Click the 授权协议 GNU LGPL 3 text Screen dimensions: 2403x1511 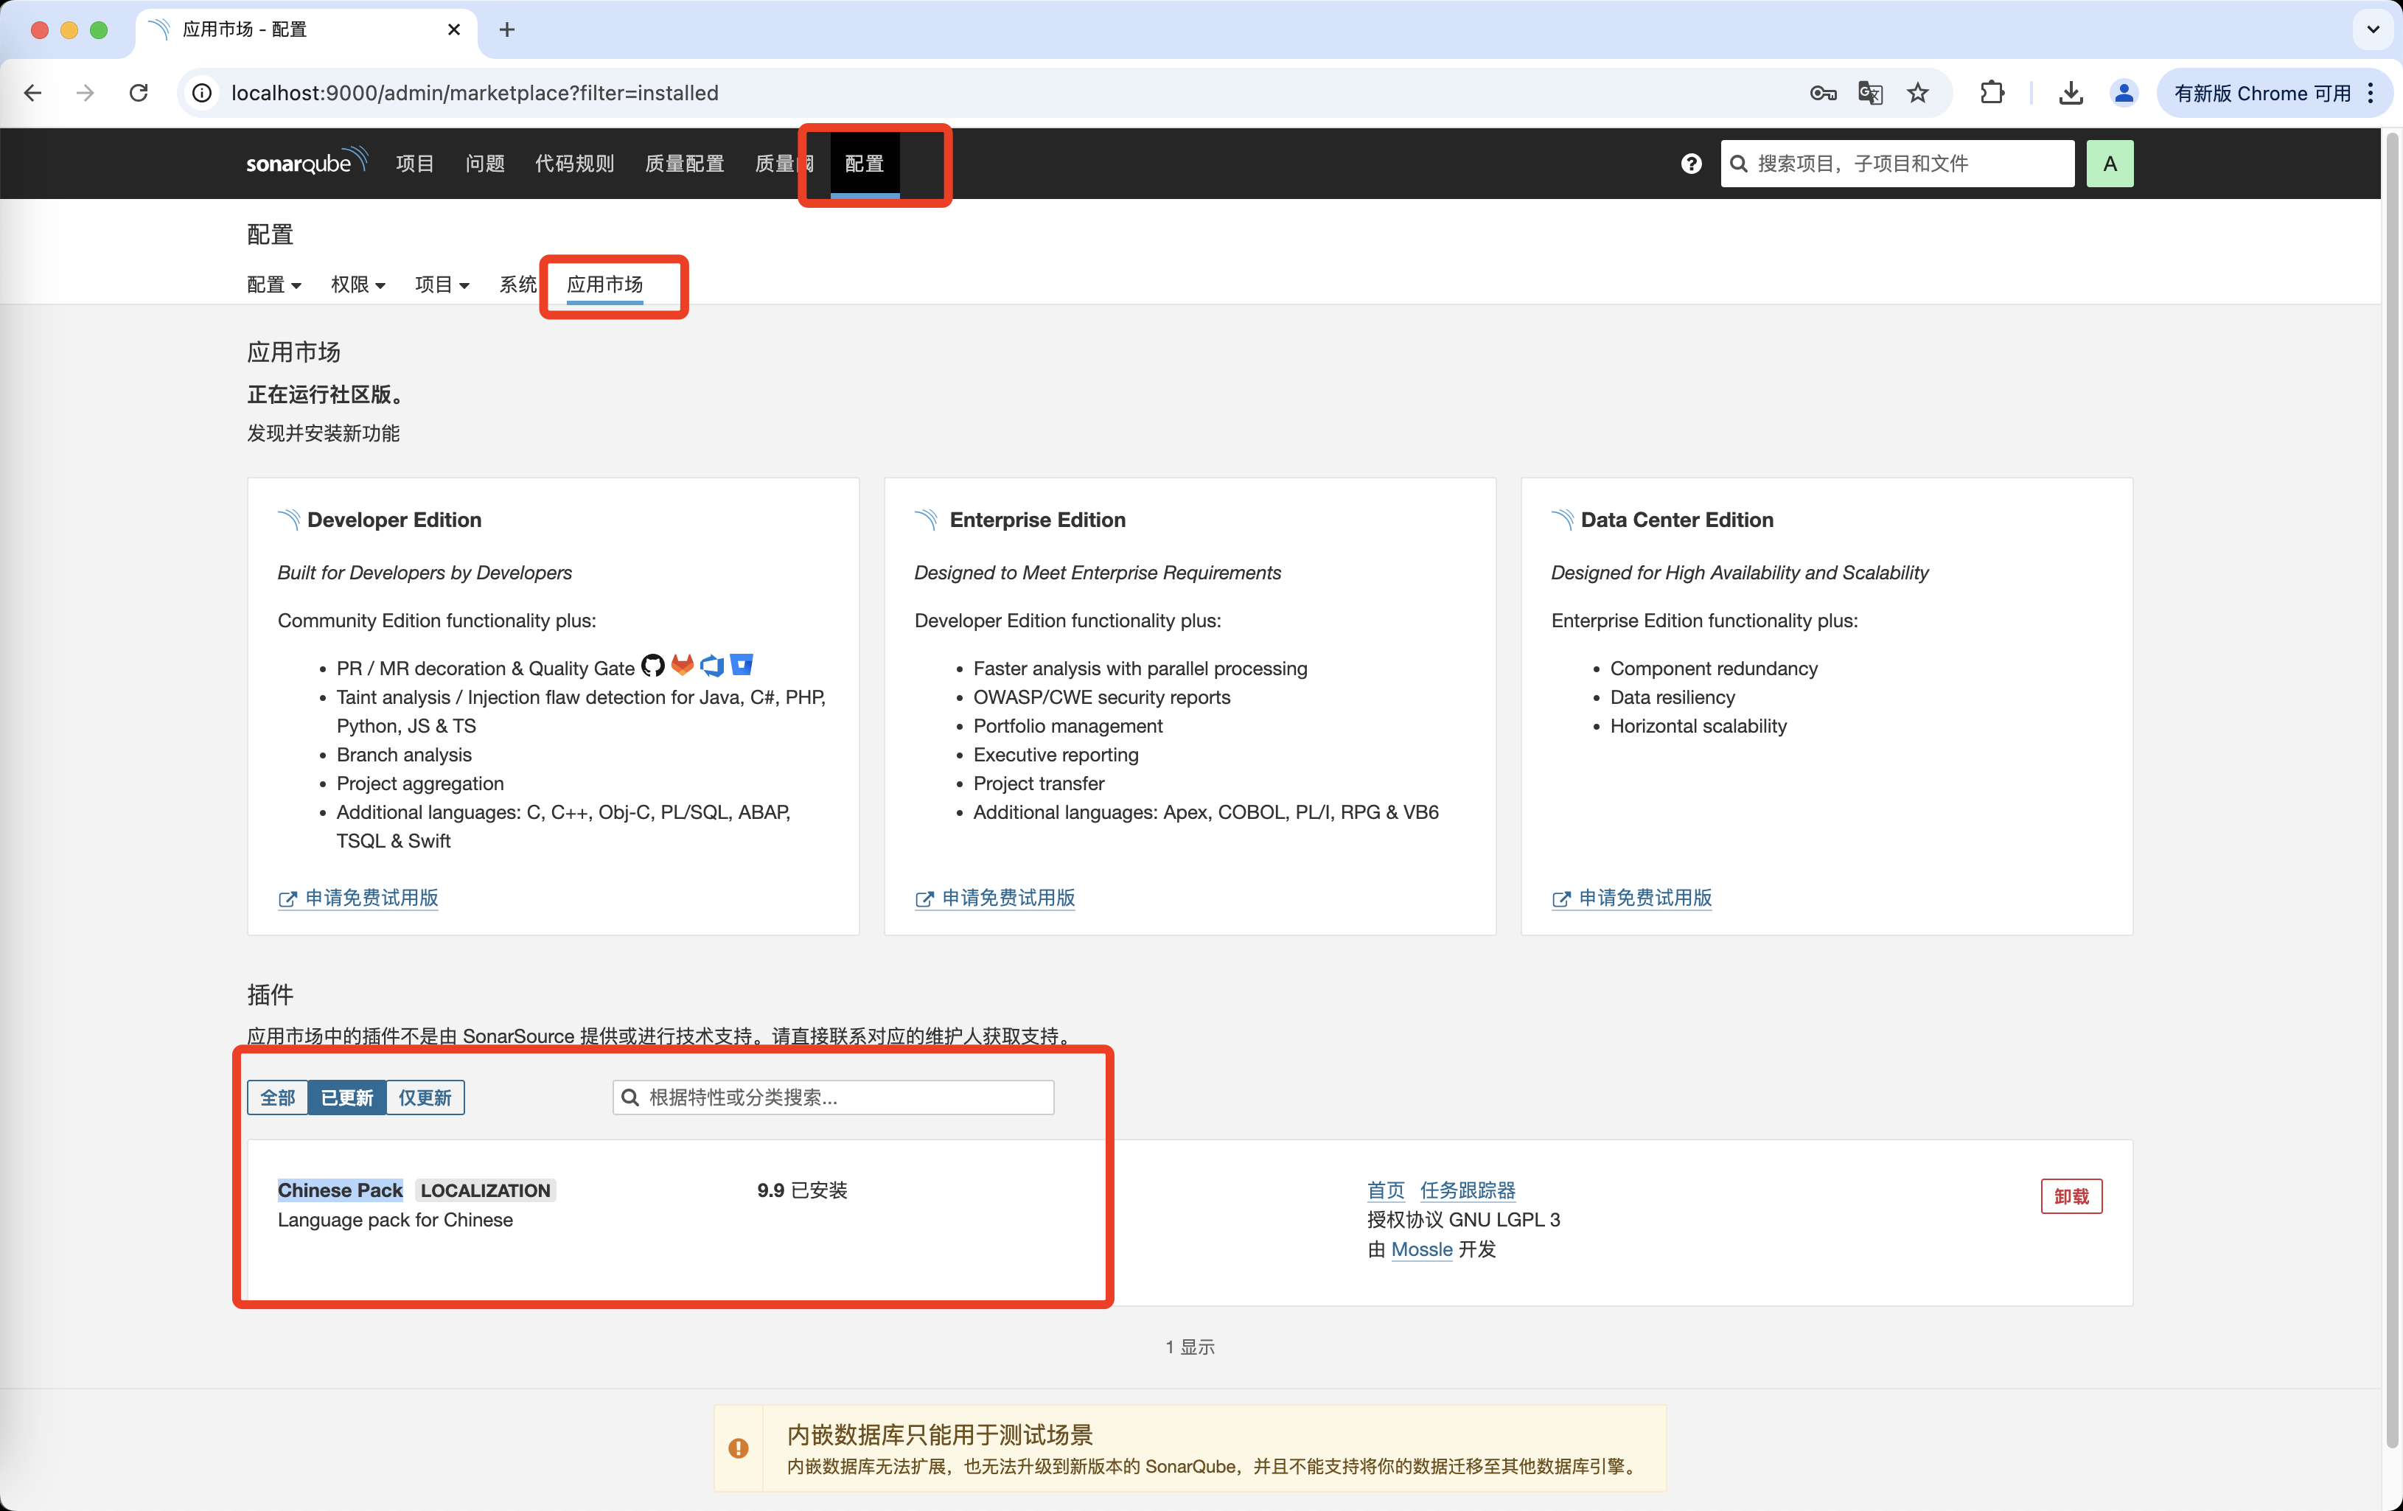(x=1463, y=1218)
